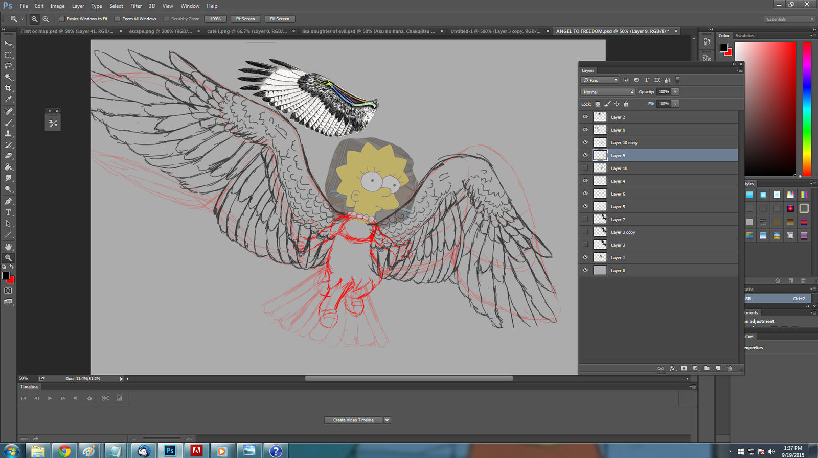This screenshot has width=818, height=458.
Task: Select the Eyedropper tool
Action: (x=8, y=100)
